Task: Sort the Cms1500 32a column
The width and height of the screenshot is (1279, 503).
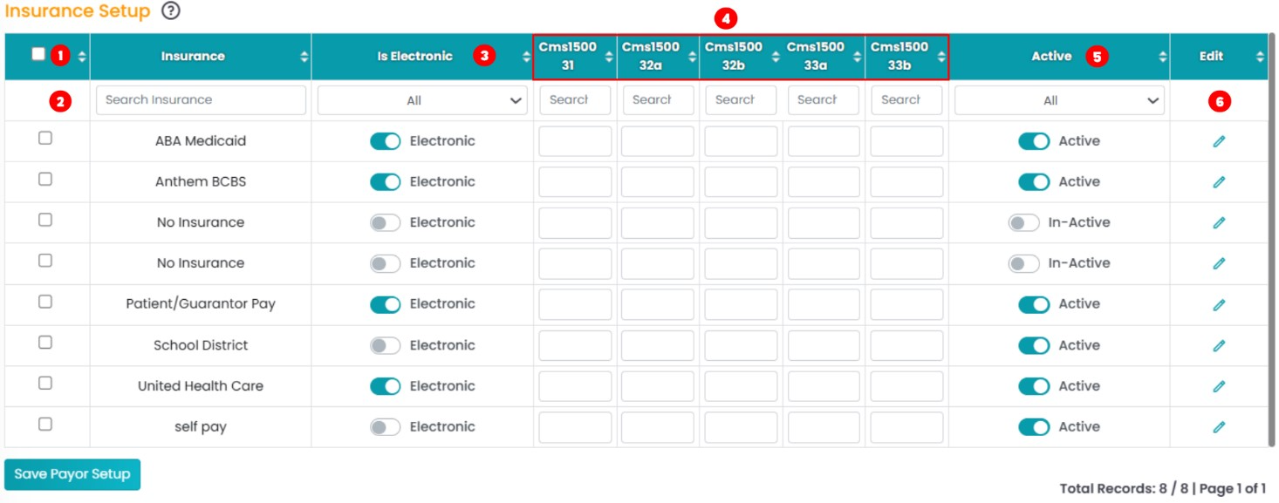Action: click(x=692, y=57)
